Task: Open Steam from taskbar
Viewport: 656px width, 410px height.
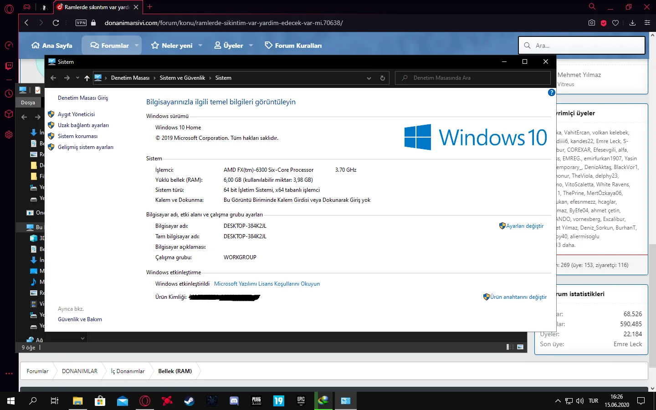Action: tap(189, 401)
